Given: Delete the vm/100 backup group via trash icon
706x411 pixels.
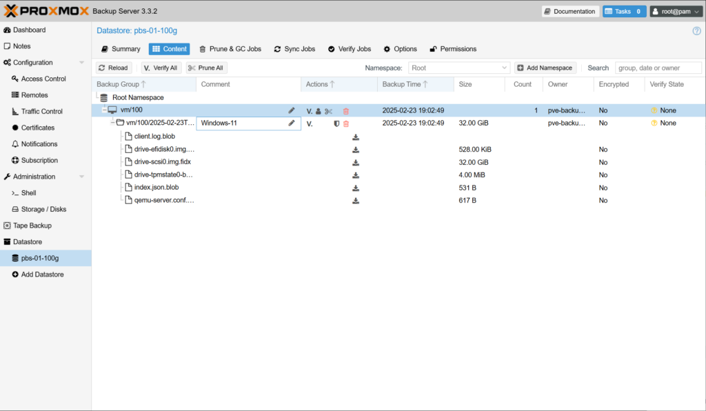Looking at the screenshot, I should tap(346, 111).
